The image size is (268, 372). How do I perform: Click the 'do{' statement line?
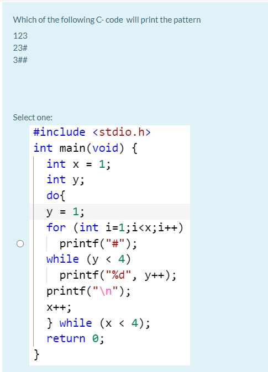tap(56, 195)
